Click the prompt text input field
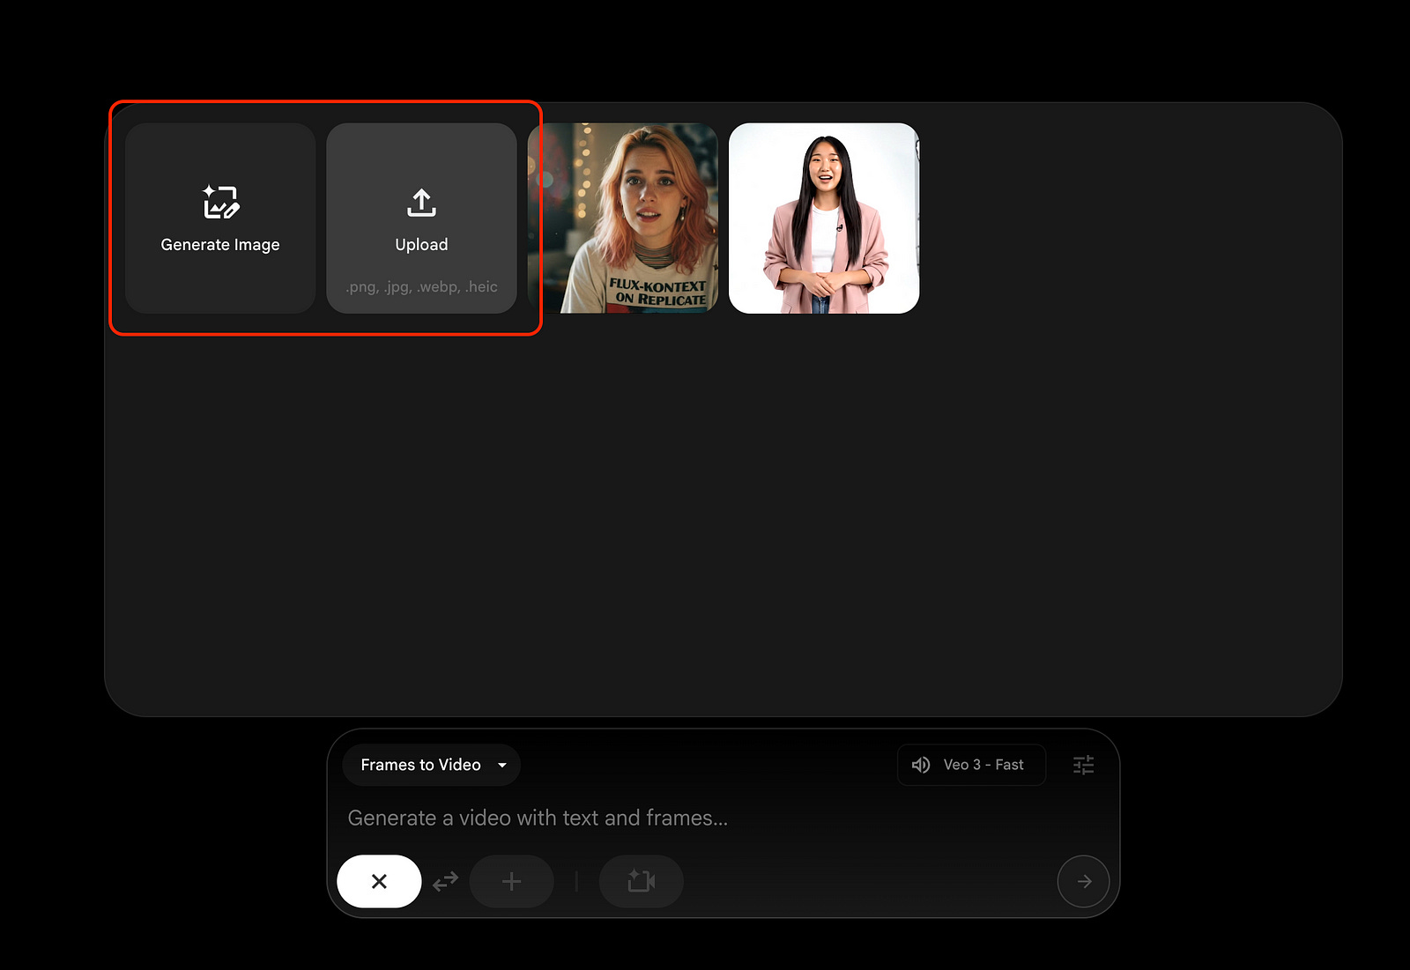This screenshot has width=1410, height=970. [x=723, y=818]
